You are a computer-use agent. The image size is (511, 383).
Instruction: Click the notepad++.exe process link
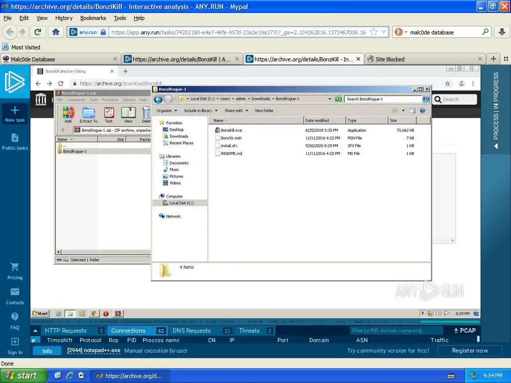[93, 351]
